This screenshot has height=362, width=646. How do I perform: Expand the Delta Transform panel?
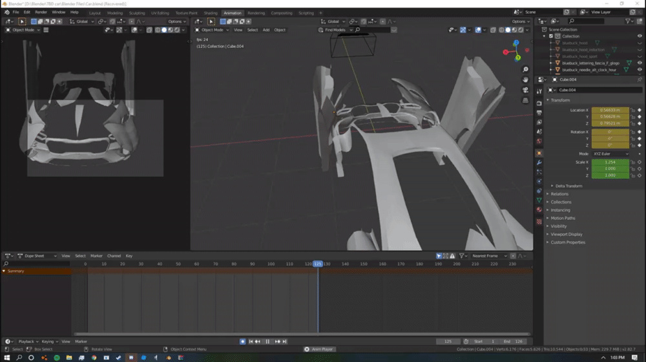click(568, 186)
